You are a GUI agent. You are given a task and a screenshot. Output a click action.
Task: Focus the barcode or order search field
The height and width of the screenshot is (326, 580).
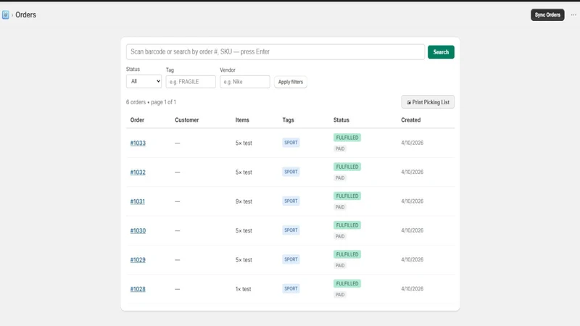click(275, 51)
